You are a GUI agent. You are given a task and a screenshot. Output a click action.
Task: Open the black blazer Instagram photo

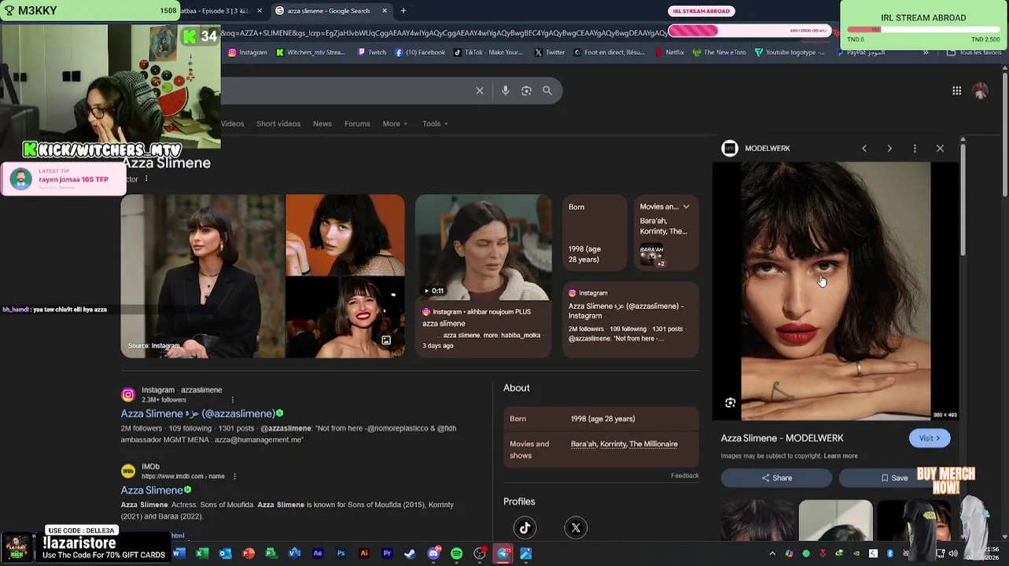click(x=202, y=276)
